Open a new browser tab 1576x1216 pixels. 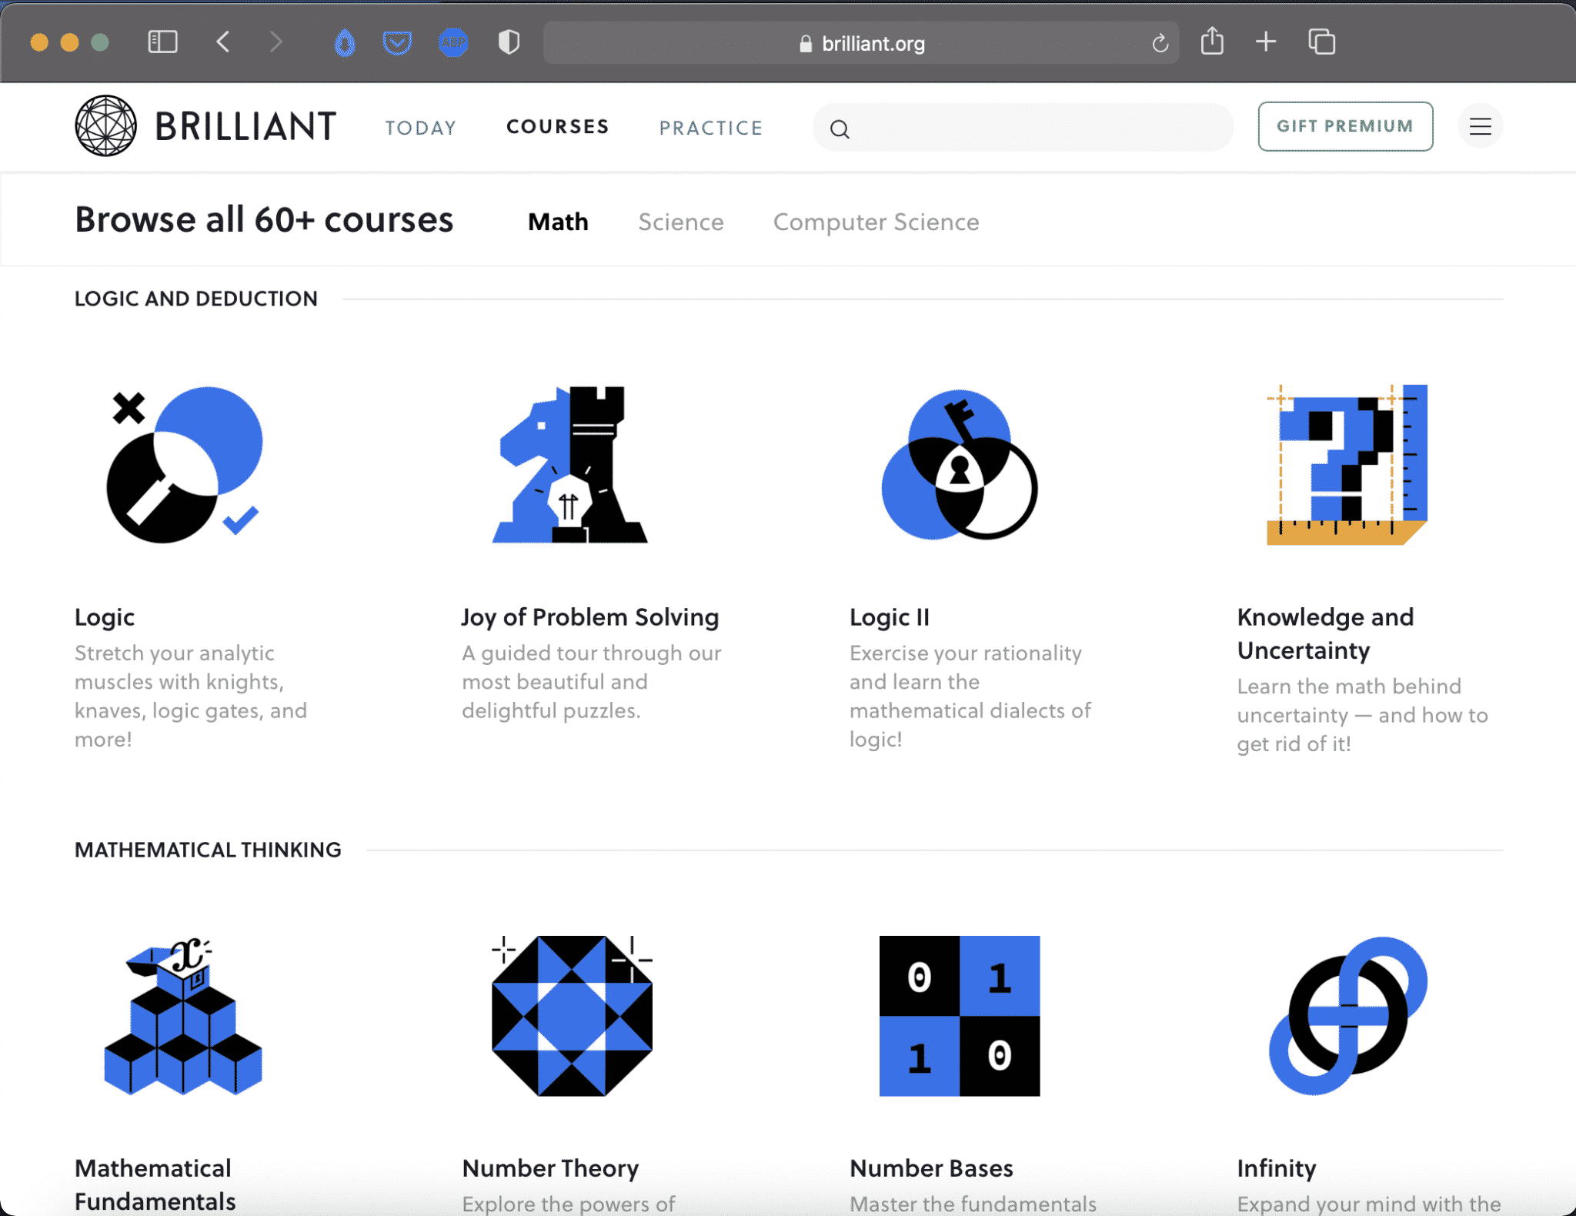[x=1266, y=42]
